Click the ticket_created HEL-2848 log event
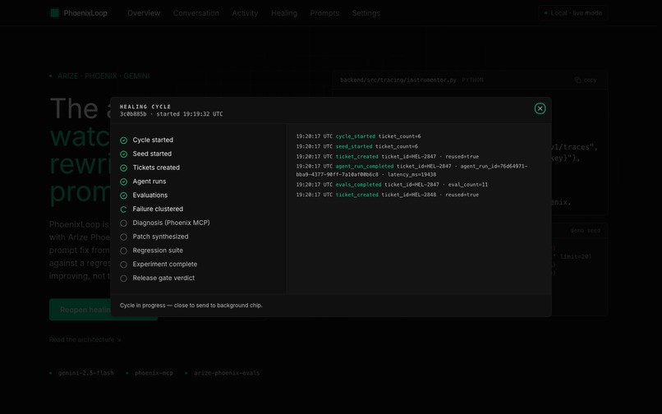 (387, 195)
